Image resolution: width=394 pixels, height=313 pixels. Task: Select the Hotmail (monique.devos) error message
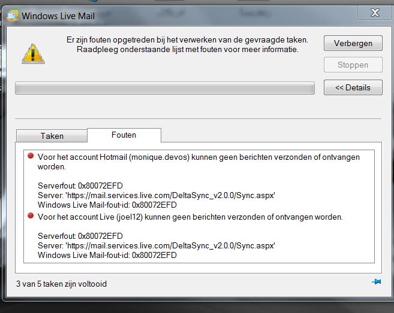pos(198,162)
